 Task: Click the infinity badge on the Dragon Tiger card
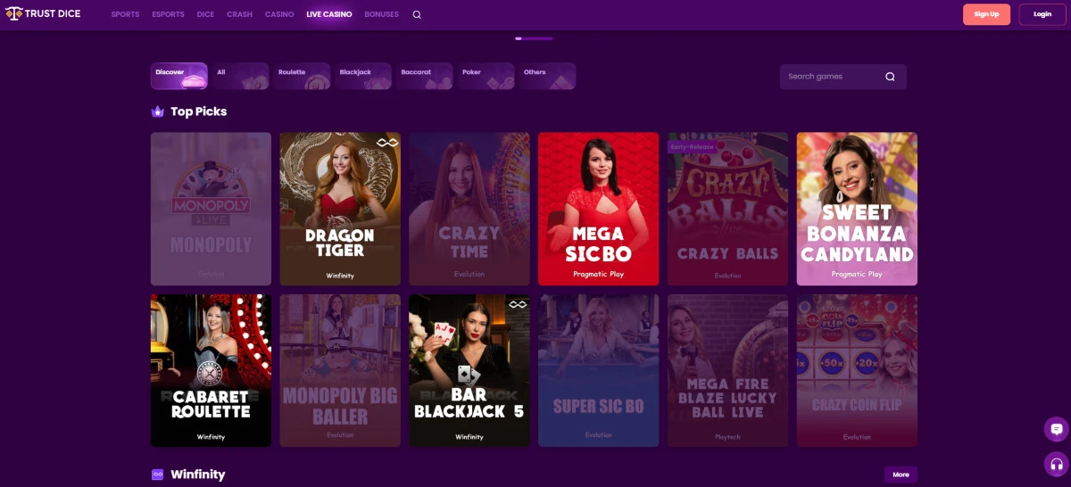[x=386, y=143]
